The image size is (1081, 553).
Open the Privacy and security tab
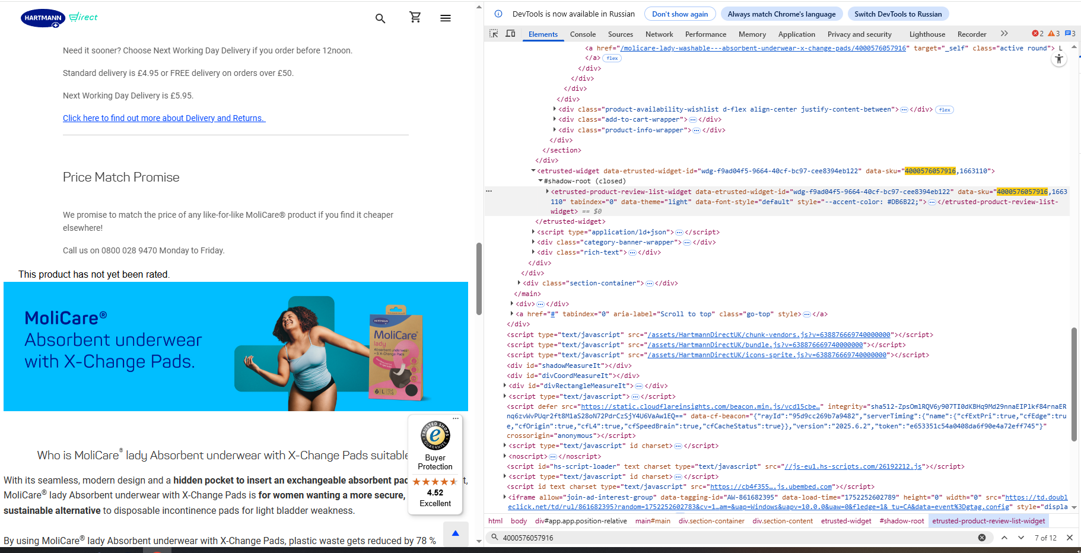coord(860,34)
